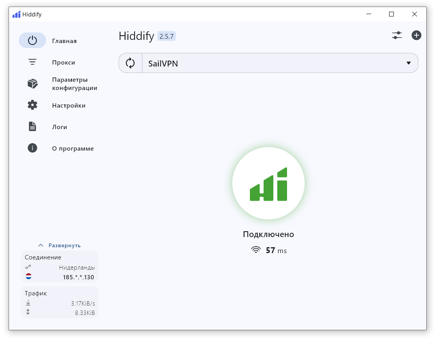Viewport: 438px width, 338px height.
Task: Click the Трафик statistics card
Action: [60, 302]
